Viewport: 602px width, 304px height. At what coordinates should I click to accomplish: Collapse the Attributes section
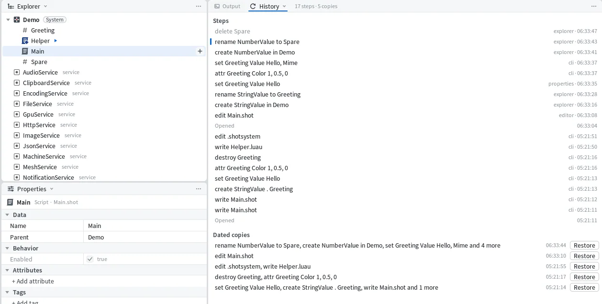(x=7, y=271)
